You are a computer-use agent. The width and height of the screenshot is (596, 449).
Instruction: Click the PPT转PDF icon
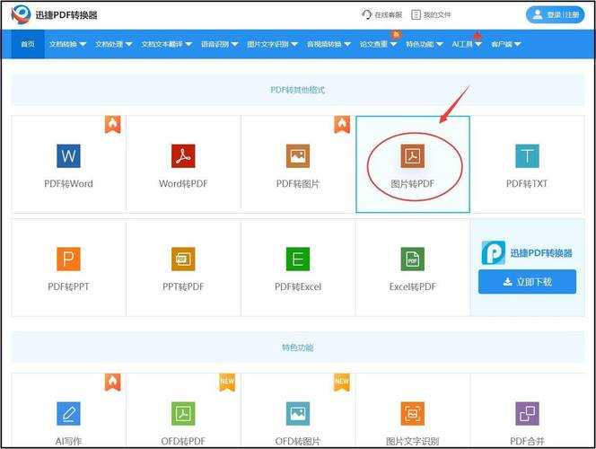tap(183, 260)
